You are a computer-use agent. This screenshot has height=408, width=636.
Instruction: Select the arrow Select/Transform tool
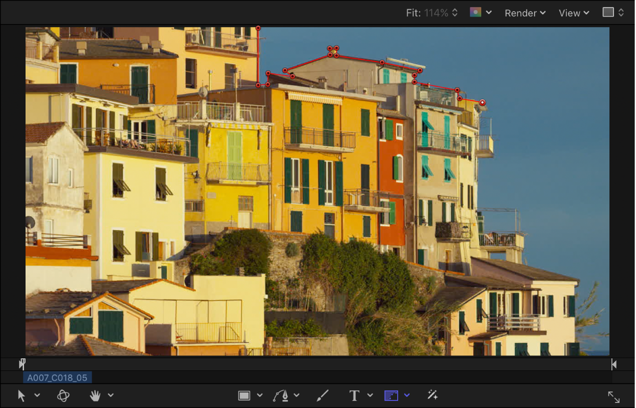tap(22, 395)
